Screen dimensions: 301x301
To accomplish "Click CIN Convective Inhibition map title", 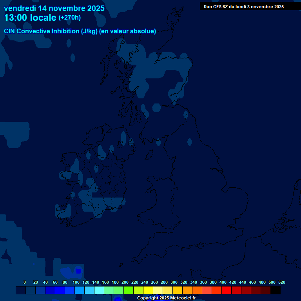I will [80, 31].
